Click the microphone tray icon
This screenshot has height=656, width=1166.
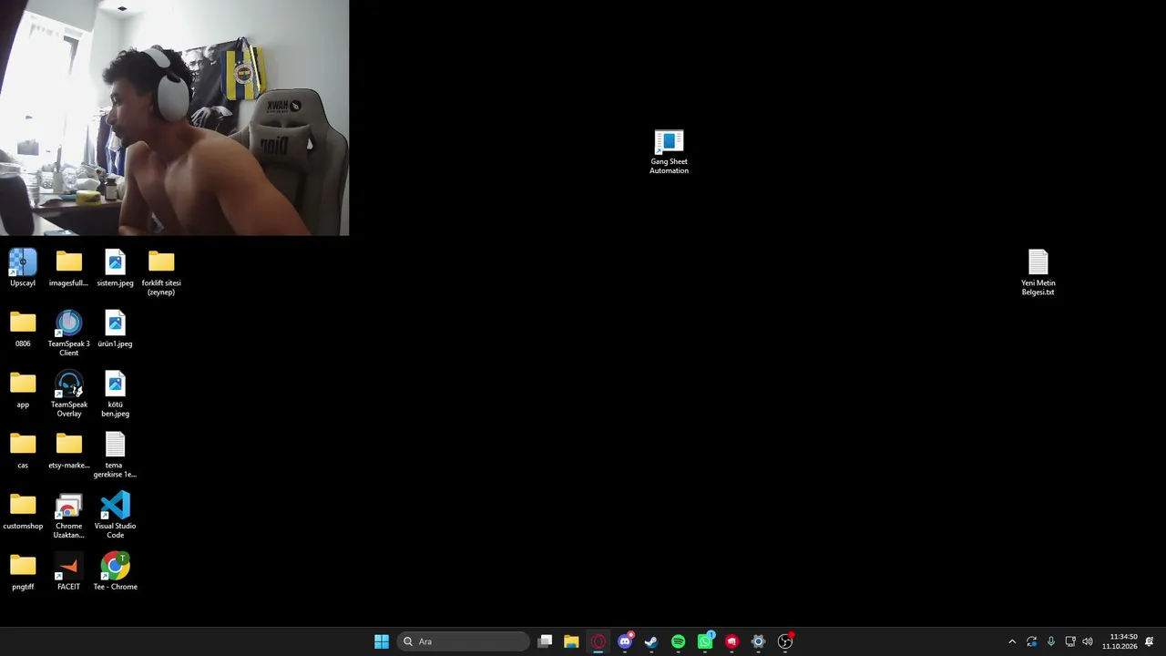(1050, 641)
